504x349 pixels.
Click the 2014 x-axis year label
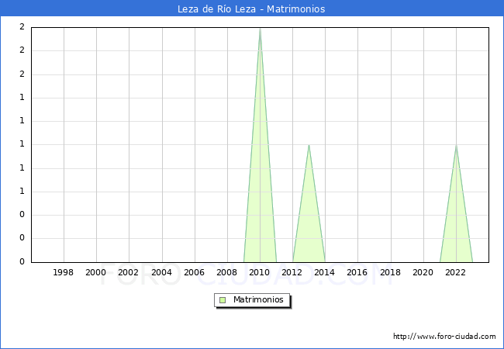(x=325, y=272)
